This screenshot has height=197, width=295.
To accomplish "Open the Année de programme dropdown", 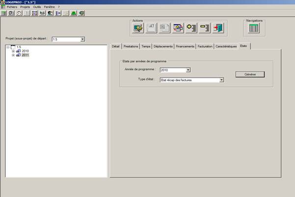I will (x=188, y=70).
